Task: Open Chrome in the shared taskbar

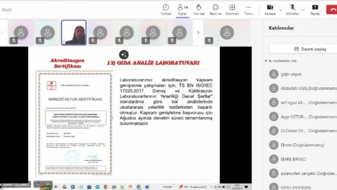Action: 106,187
